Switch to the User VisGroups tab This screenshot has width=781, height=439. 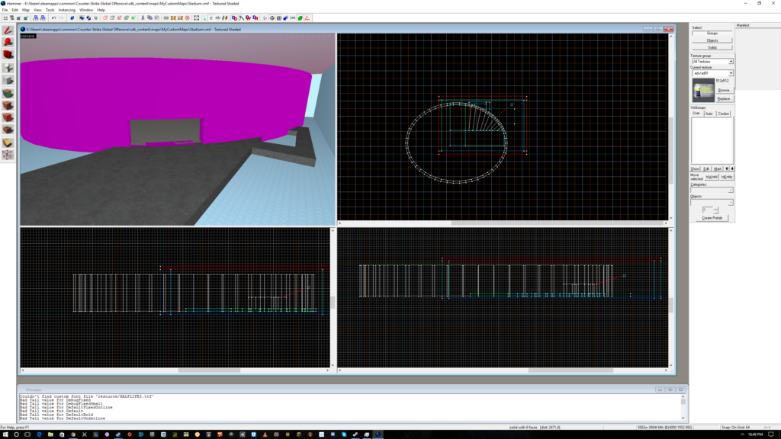tap(696, 114)
